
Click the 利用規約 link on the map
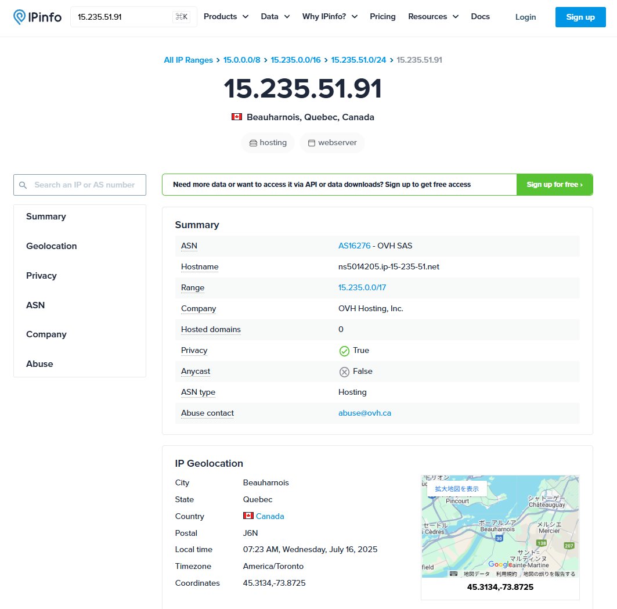coord(507,574)
